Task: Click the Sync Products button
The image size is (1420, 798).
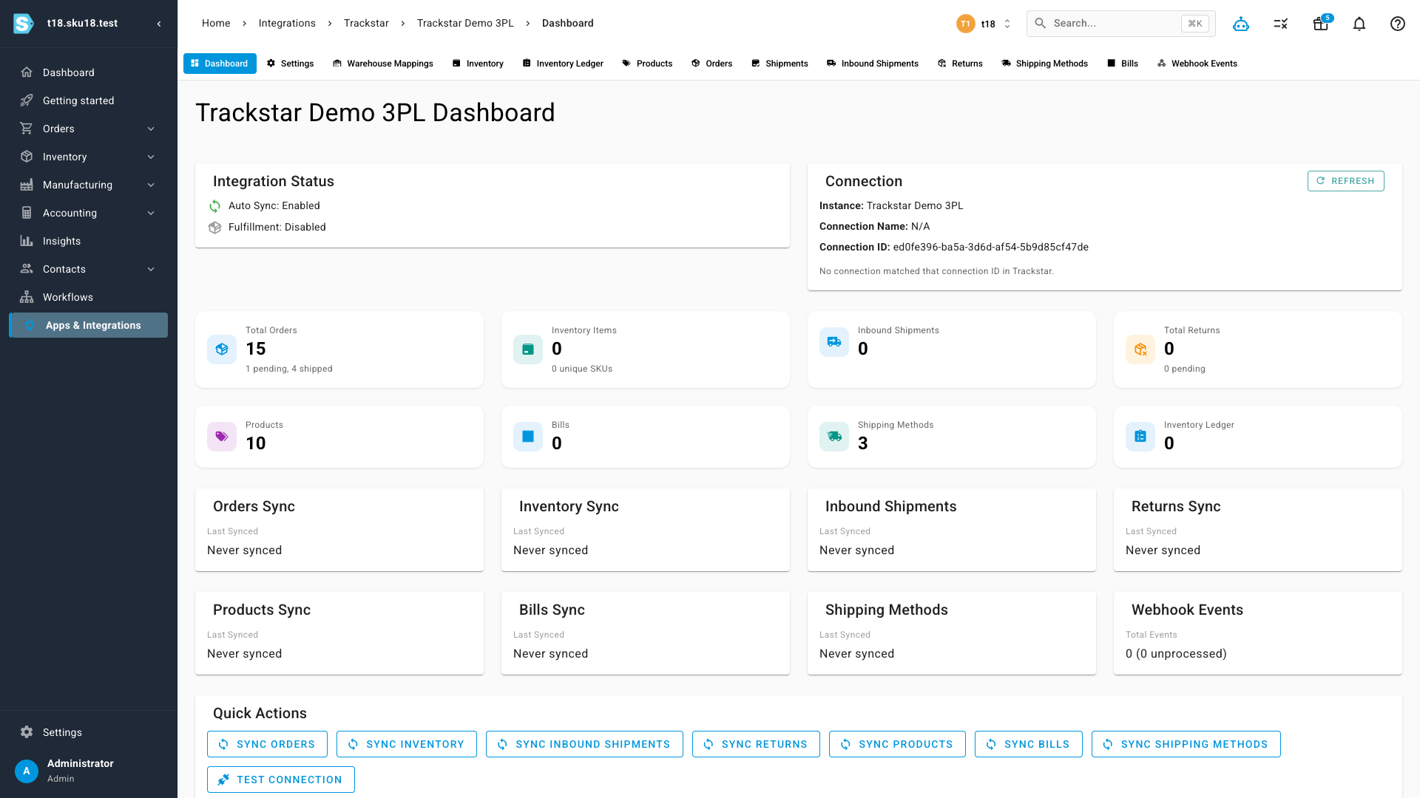Action: (897, 744)
